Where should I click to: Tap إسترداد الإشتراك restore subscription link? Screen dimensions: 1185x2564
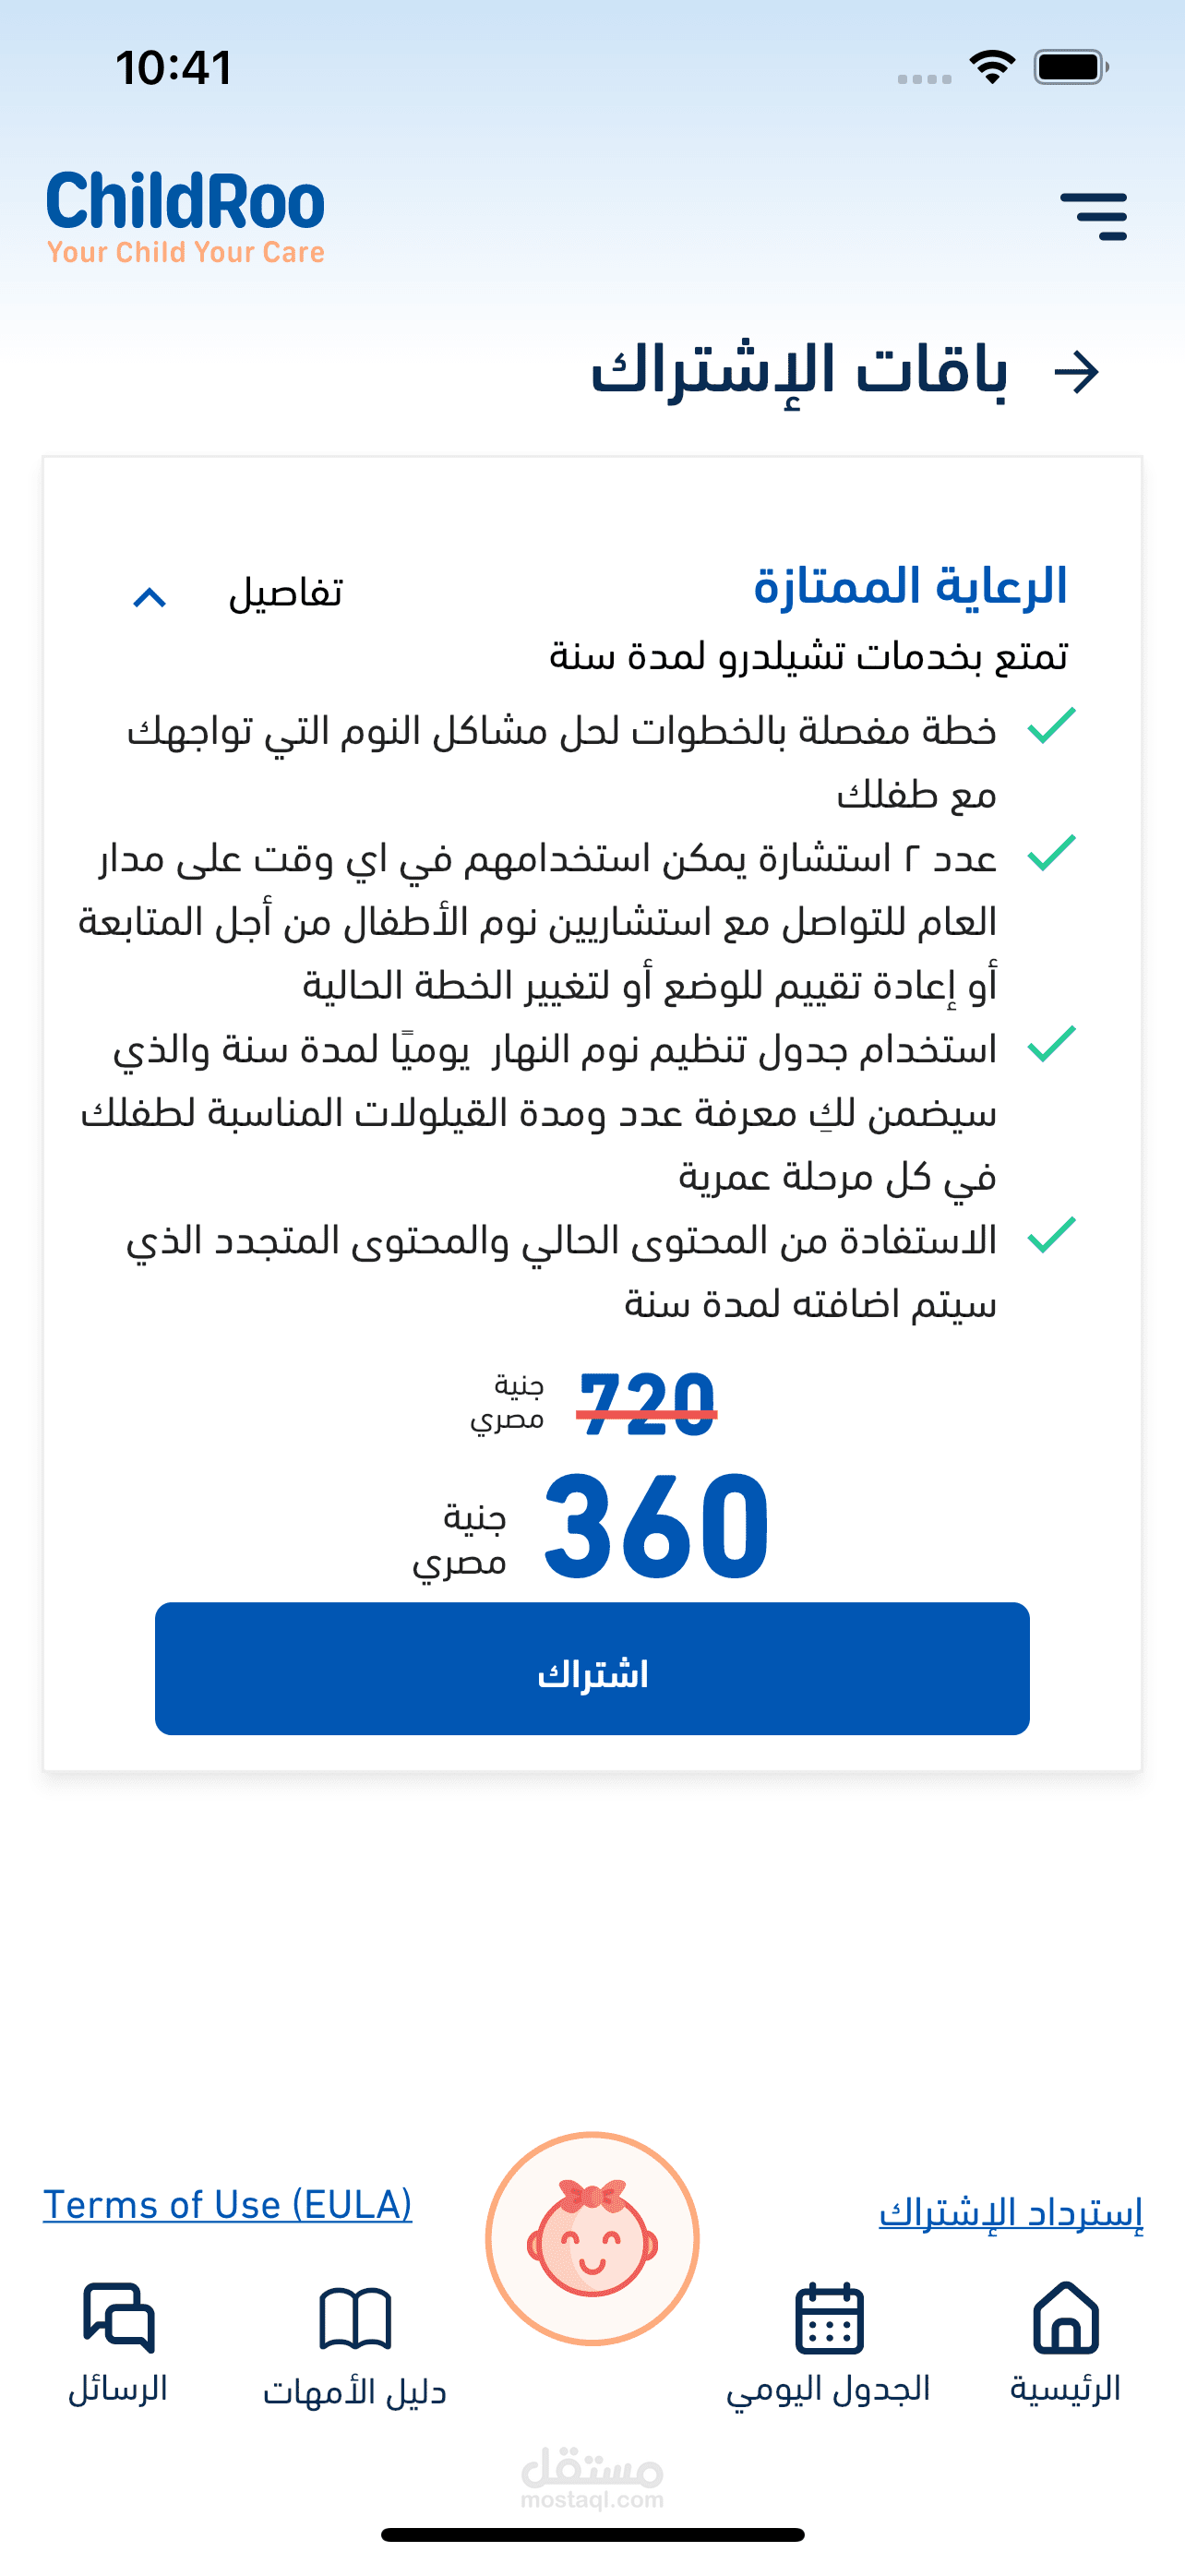click(x=1011, y=2211)
